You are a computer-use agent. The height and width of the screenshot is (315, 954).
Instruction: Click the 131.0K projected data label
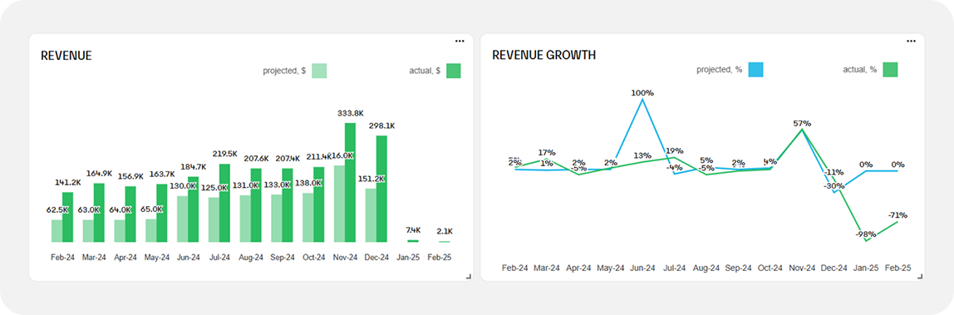(x=246, y=185)
